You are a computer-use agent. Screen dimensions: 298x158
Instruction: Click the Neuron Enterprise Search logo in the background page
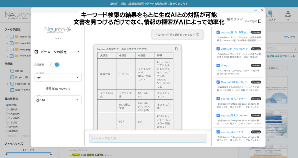pos(17,15)
